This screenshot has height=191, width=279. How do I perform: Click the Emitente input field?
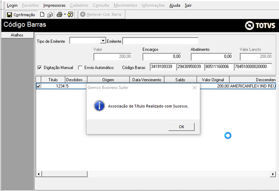tap(161, 41)
